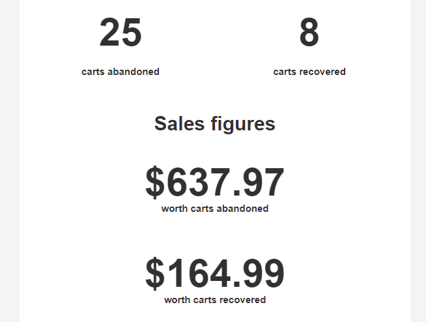Click the gray margin left of the panel
426x322 pixels.
point(10,161)
